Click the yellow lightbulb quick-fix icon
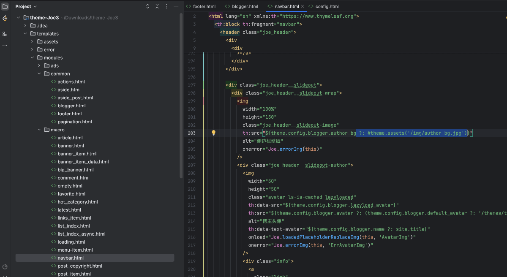Image resolution: width=507 pixels, height=277 pixels. tap(214, 133)
